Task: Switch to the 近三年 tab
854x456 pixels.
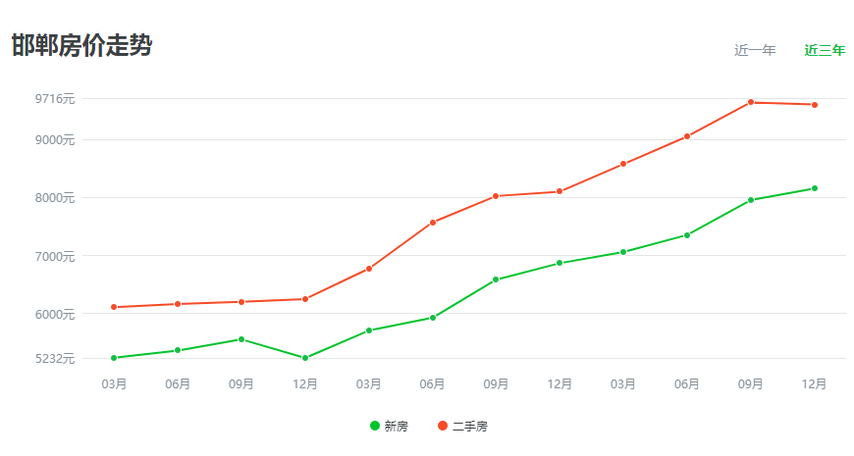Action: pos(824,50)
